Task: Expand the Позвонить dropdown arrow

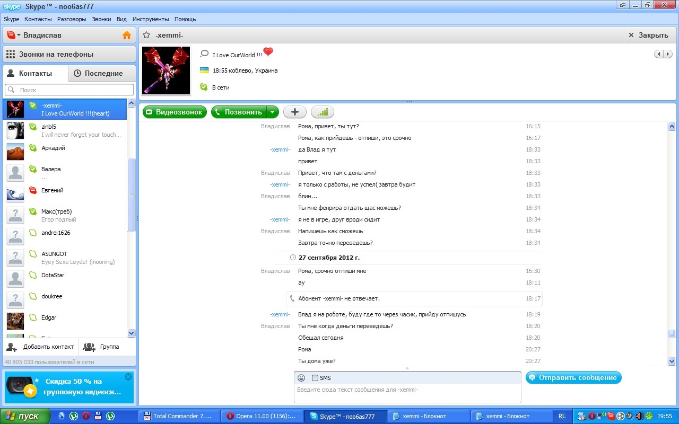Action: [x=272, y=112]
